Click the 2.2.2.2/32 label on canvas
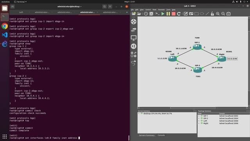250x141 pixels. pyautogui.click(x=232, y=59)
